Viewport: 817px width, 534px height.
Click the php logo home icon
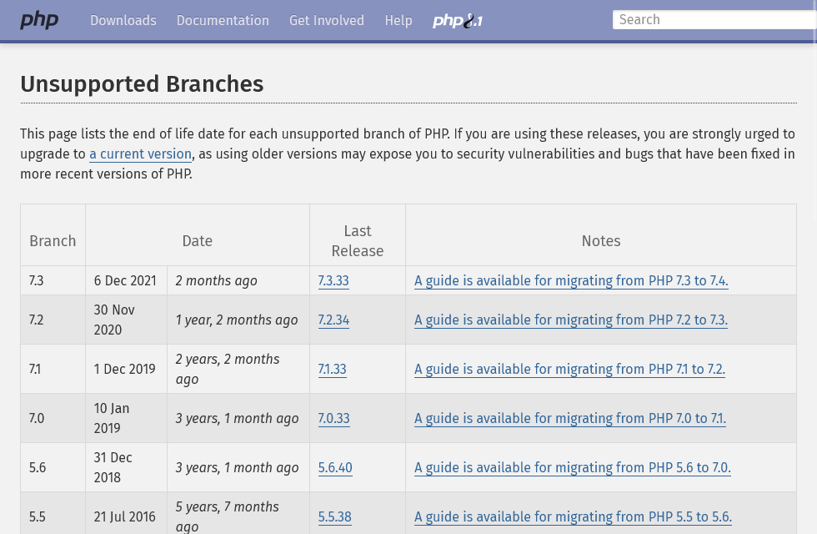click(x=39, y=20)
